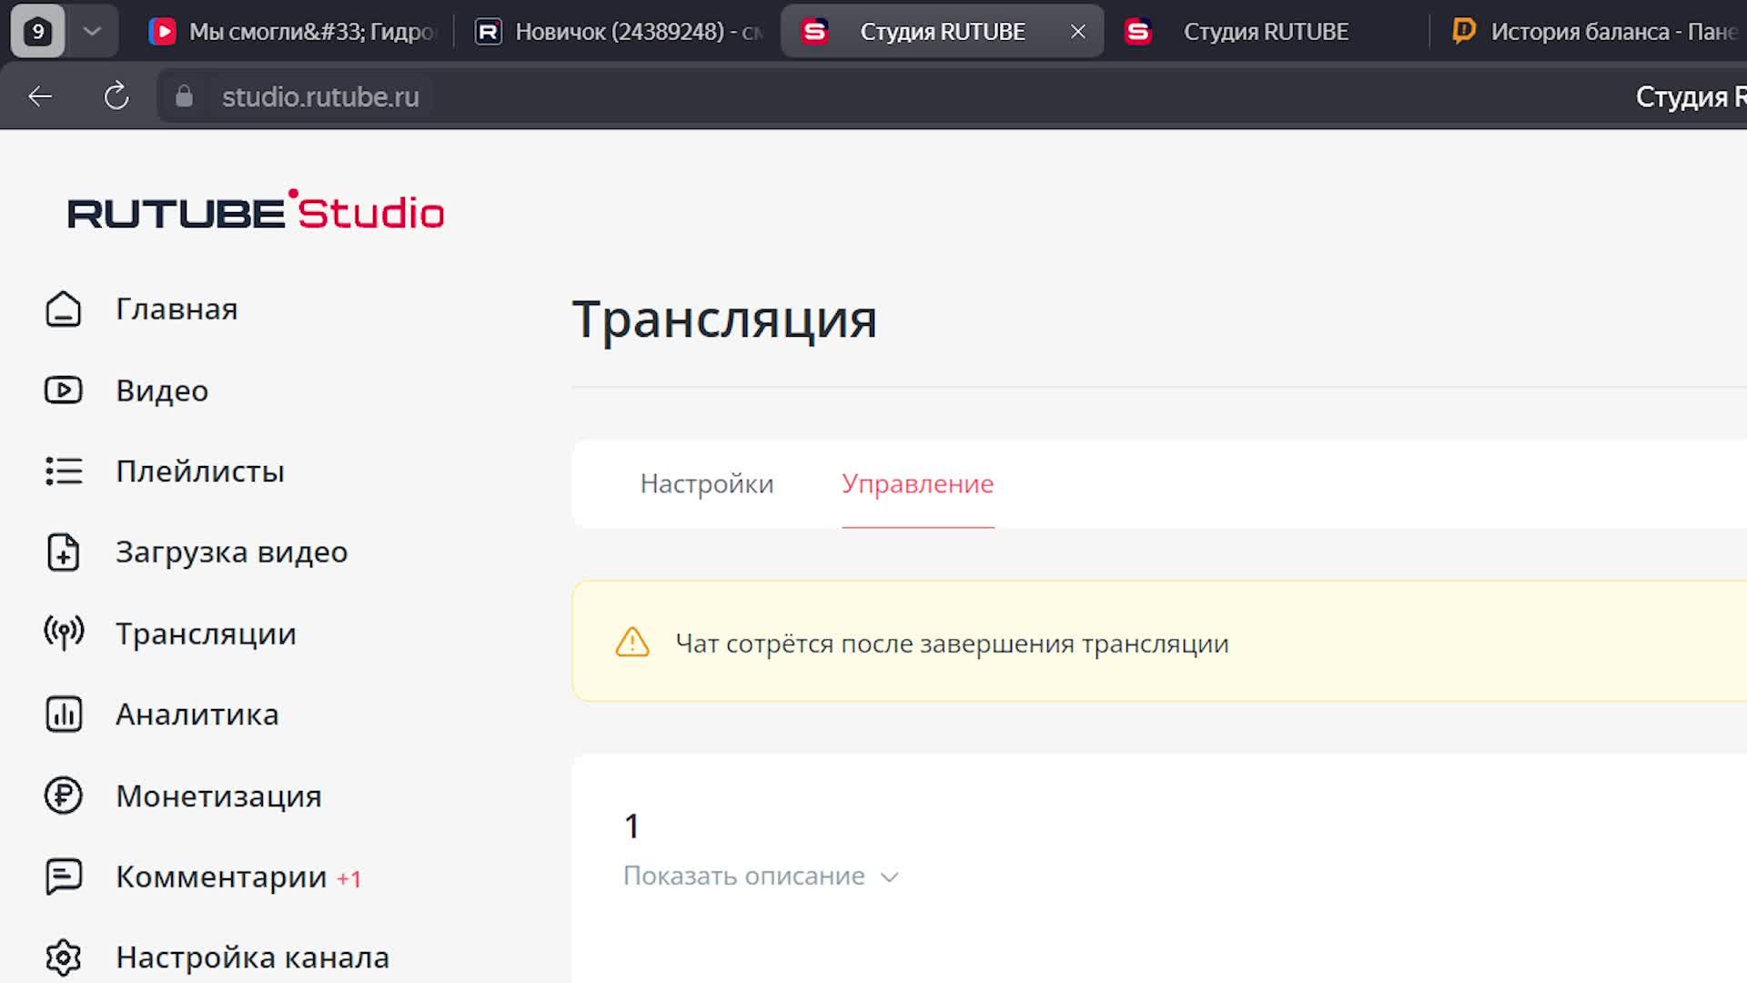Image resolution: width=1747 pixels, height=983 pixels.
Task: Open the Главная home icon
Action: (64, 309)
